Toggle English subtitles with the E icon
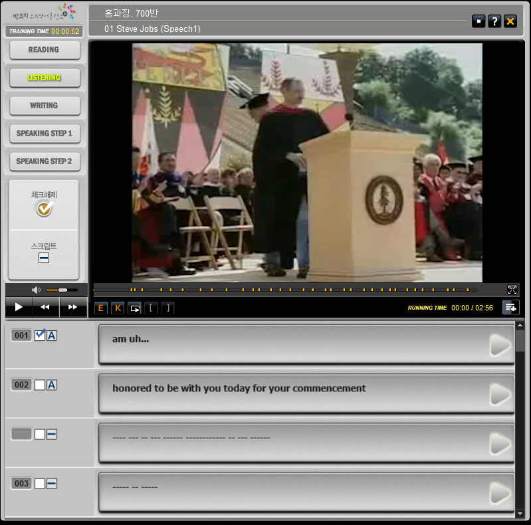The height and width of the screenshot is (525, 531). (x=101, y=308)
